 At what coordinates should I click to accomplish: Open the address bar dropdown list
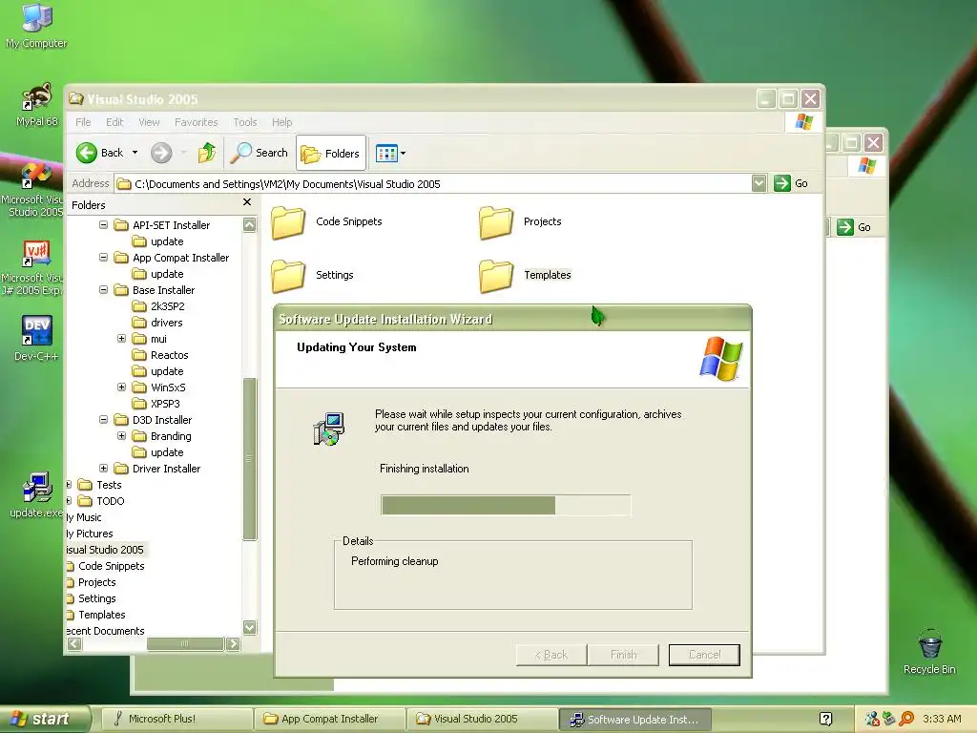759,183
